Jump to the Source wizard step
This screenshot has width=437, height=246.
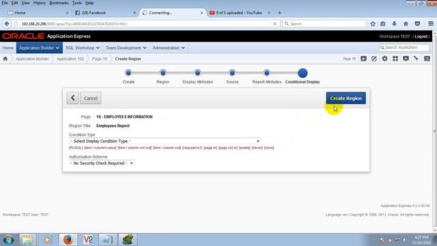click(232, 73)
